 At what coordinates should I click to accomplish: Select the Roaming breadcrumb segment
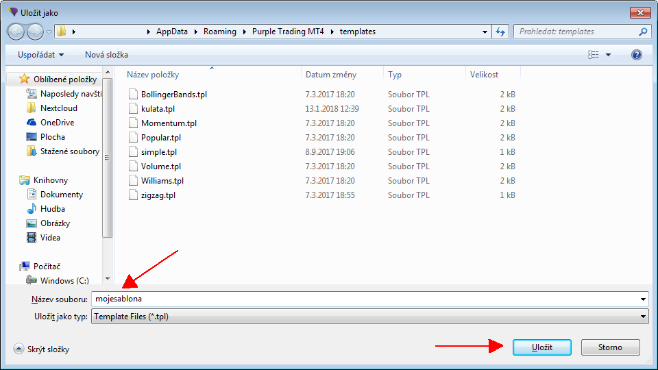coord(220,32)
